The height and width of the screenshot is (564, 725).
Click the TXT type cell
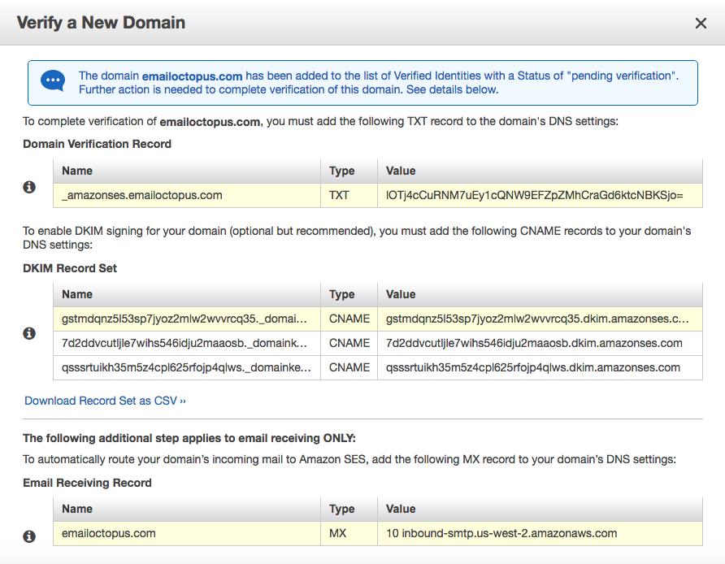(x=341, y=195)
